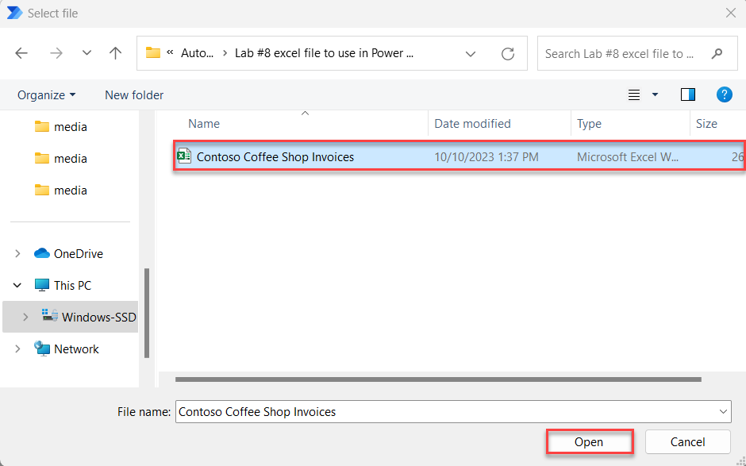Screen dimensions: 746x466
Task: Select the Windows-SSD drive
Action: point(99,317)
